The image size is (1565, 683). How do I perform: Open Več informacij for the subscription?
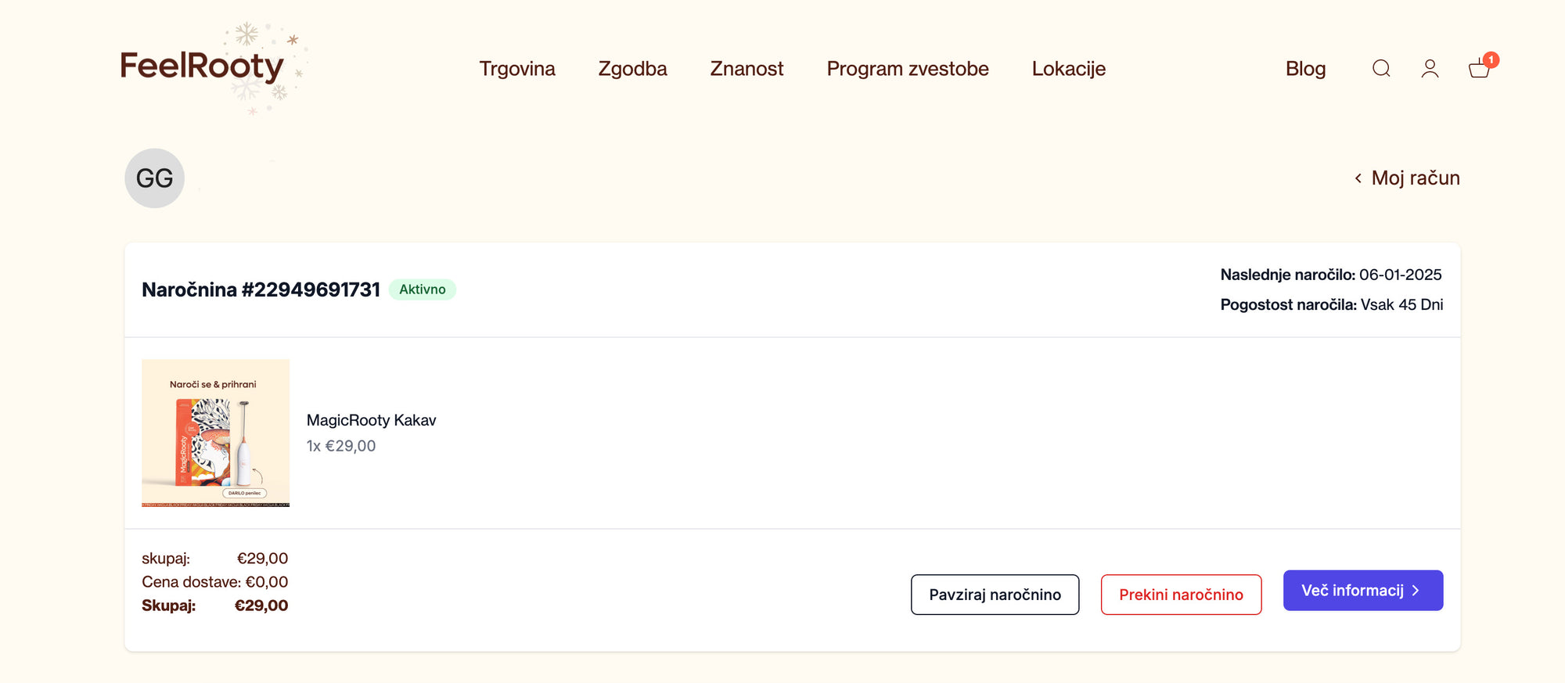1362,591
